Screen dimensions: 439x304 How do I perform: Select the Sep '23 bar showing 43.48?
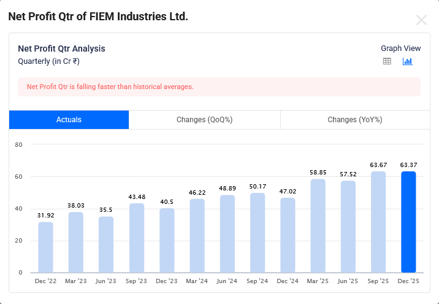click(136, 238)
